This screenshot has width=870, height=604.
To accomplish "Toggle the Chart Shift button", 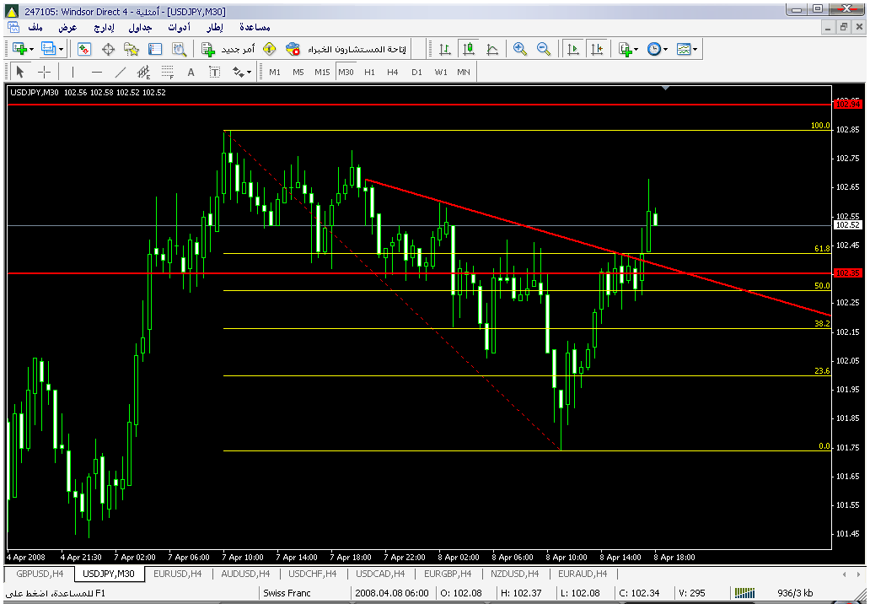I will coord(597,50).
